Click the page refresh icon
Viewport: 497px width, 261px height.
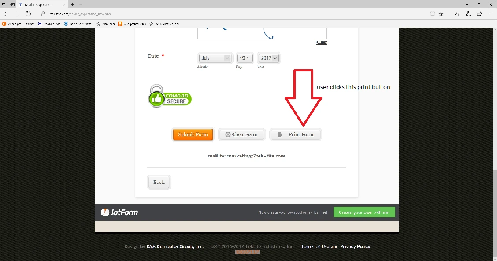pyautogui.click(x=29, y=14)
